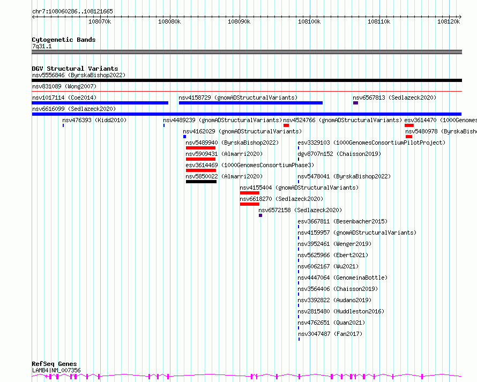This screenshot has height=382, width=477.
Task: Open LAMB4|NM_007356 gene label
Action: (x=56, y=370)
